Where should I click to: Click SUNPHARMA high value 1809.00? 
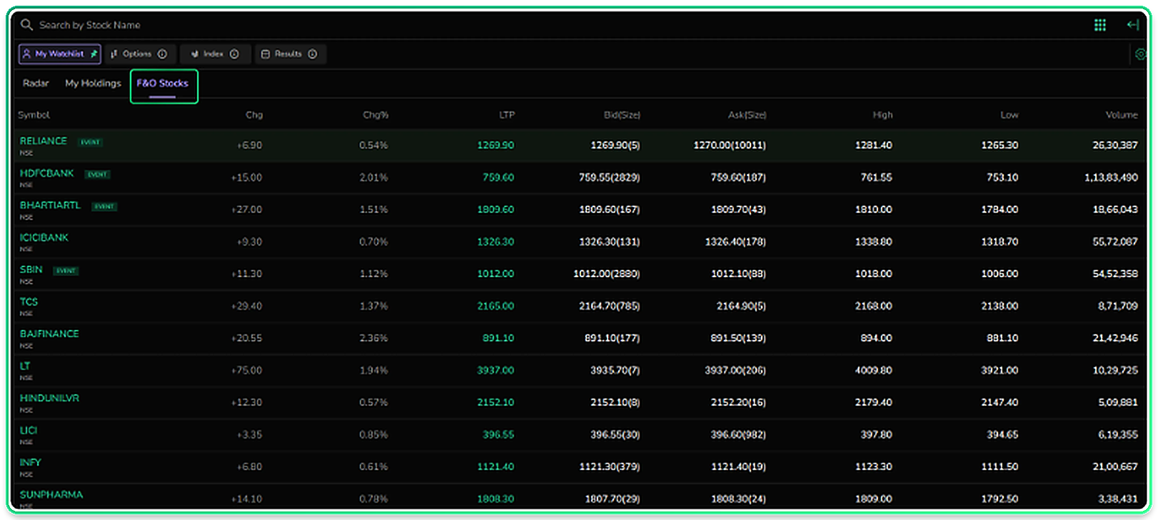[873, 499]
